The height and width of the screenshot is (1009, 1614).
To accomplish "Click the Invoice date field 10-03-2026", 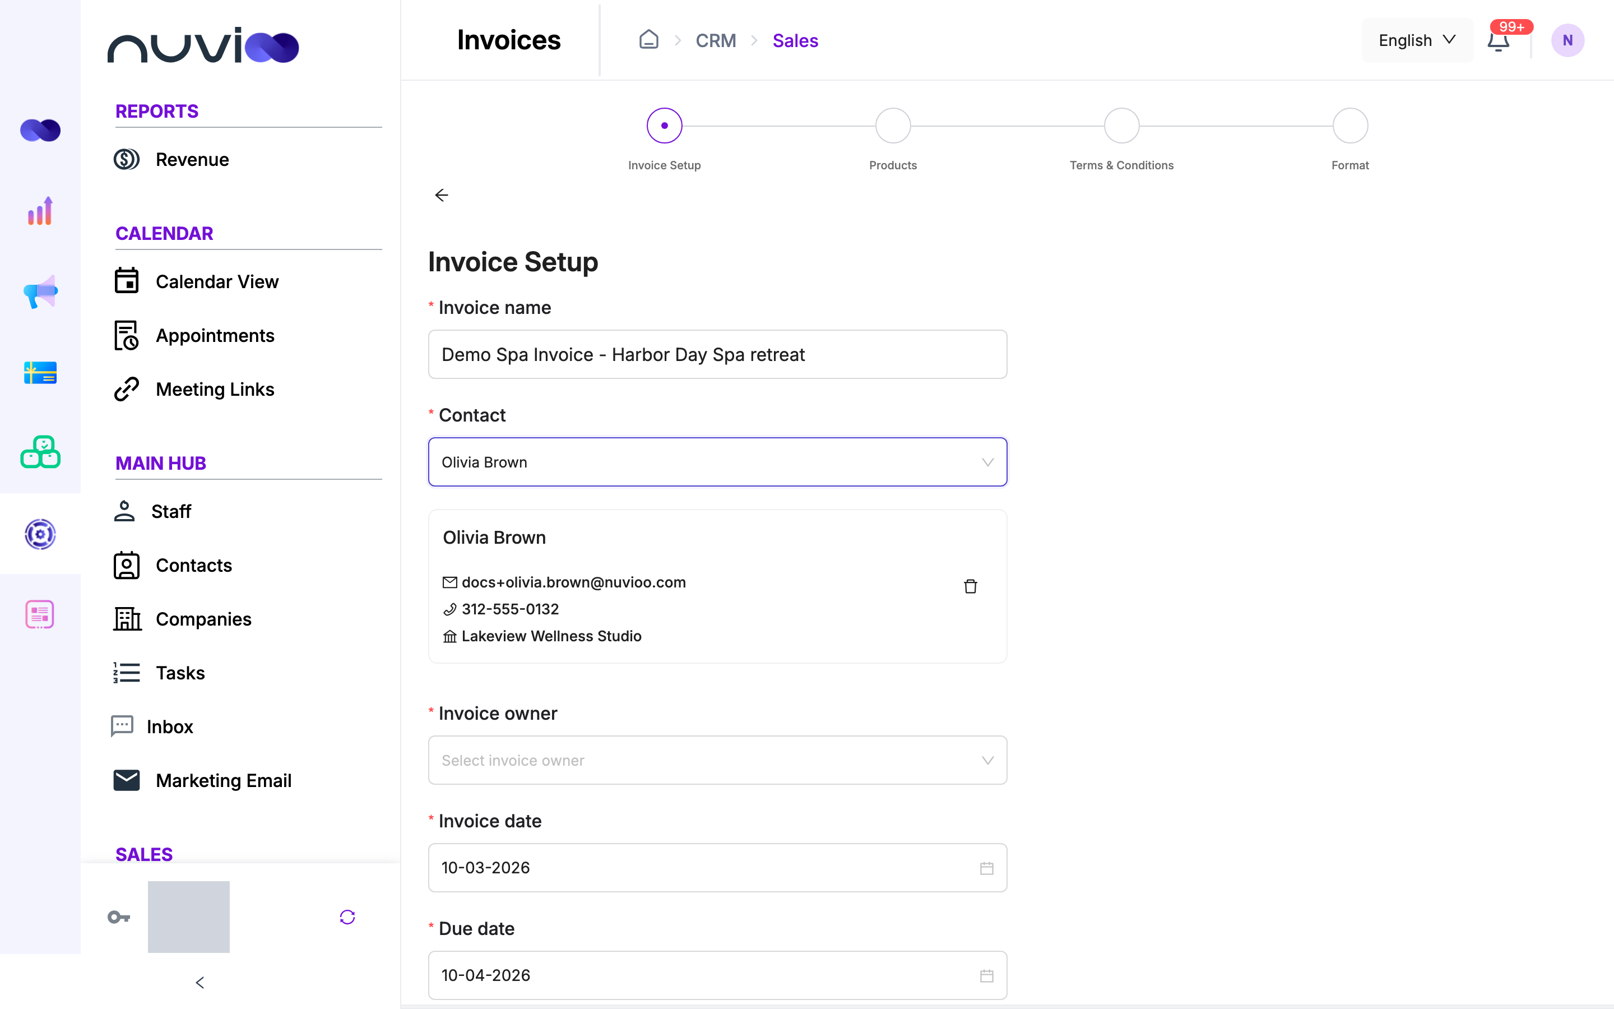I will coord(718,868).
